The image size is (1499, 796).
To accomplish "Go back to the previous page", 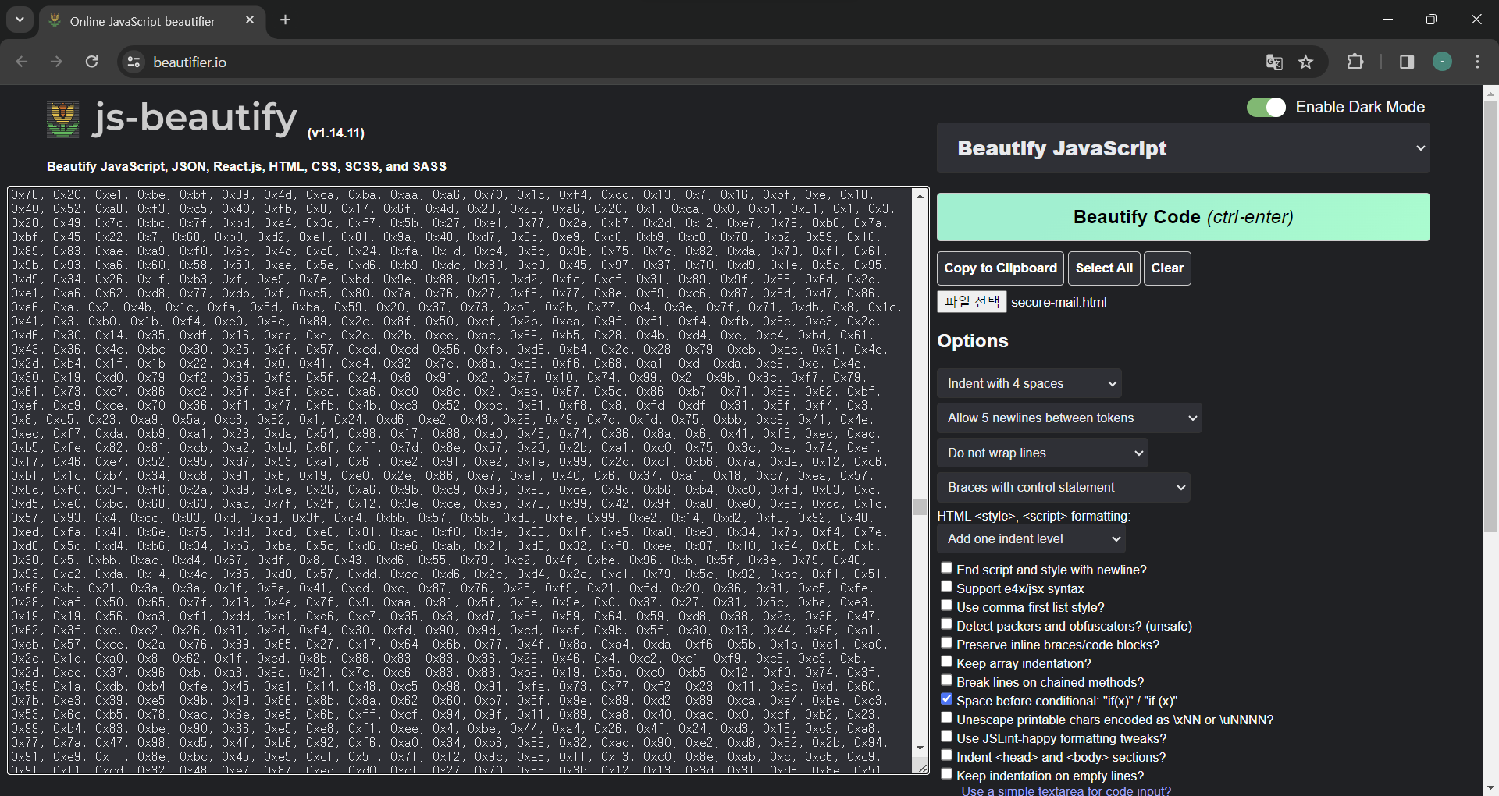I will coord(22,62).
